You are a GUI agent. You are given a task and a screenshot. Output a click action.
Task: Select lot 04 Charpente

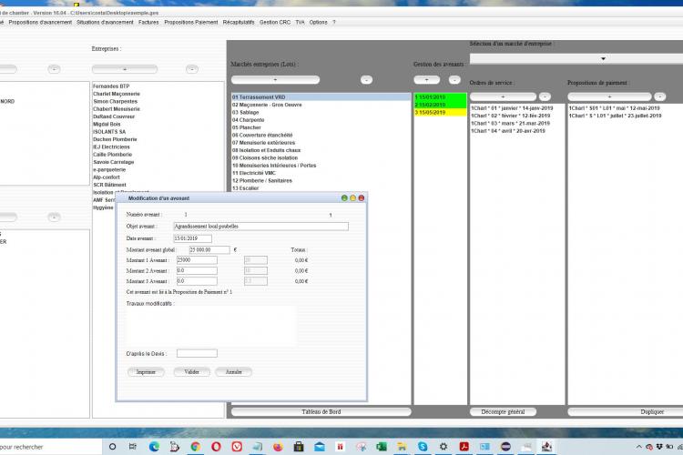[x=321, y=120]
